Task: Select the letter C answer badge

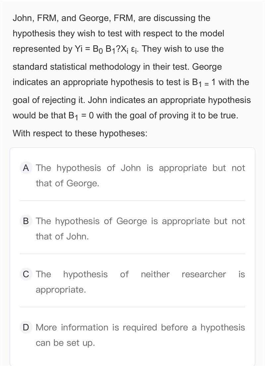Action: point(26,274)
